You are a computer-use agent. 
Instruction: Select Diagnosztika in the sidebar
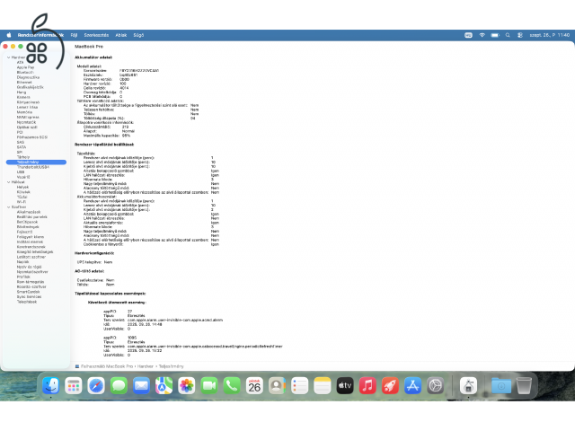(28, 77)
